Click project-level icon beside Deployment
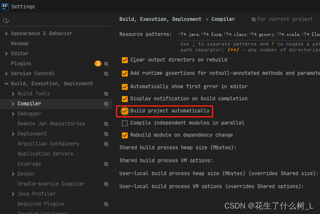Screen dimensions: 320x214 coord(106,134)
